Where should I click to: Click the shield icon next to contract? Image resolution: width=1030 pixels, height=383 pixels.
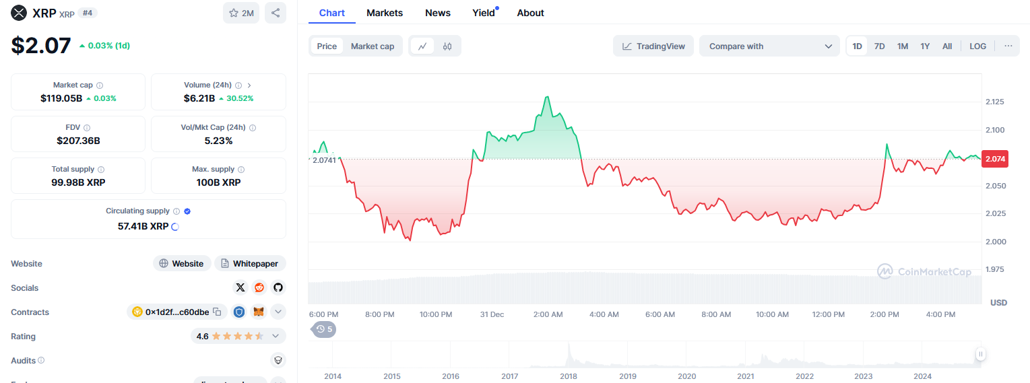click(239, 312)
